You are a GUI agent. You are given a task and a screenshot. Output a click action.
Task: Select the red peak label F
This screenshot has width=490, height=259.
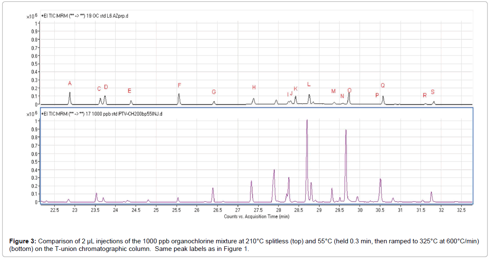(x=179, y=85)
